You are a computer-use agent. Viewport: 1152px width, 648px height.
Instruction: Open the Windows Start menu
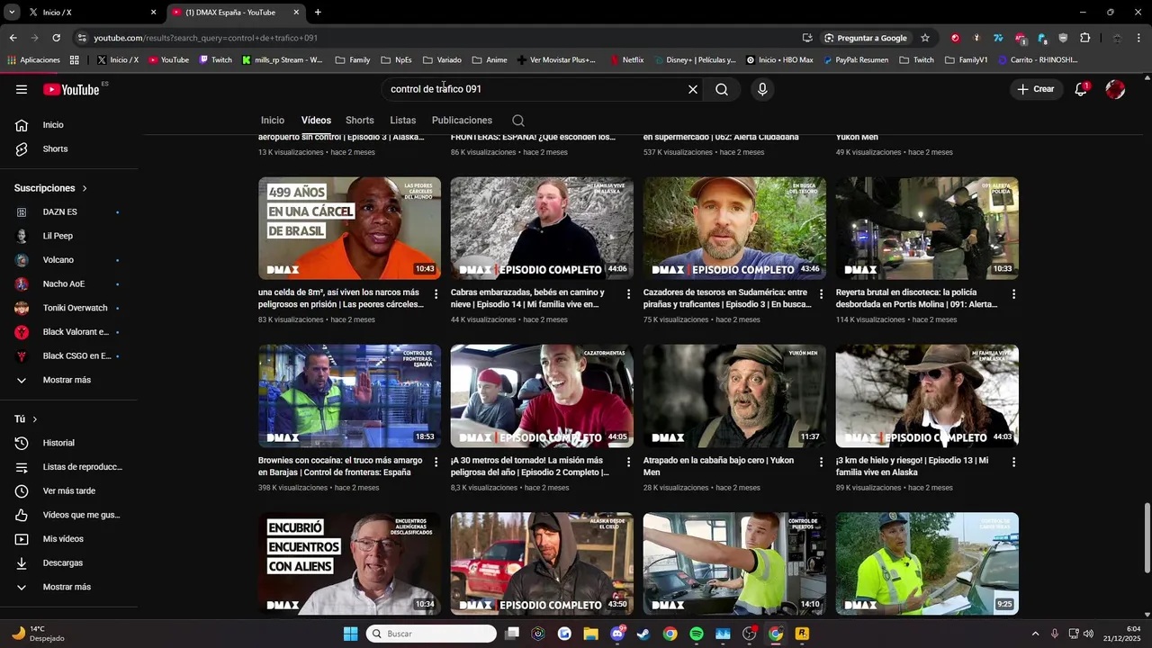(x=350, y=634)
